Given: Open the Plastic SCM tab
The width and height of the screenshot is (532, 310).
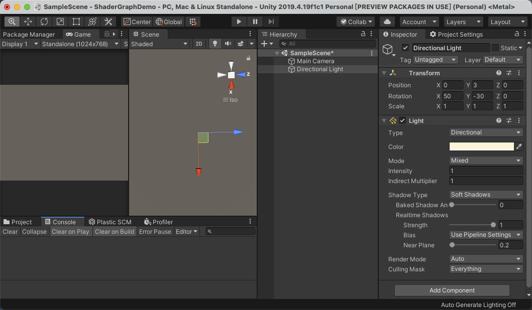Looking at the screenshot, I should coord(110,222).
